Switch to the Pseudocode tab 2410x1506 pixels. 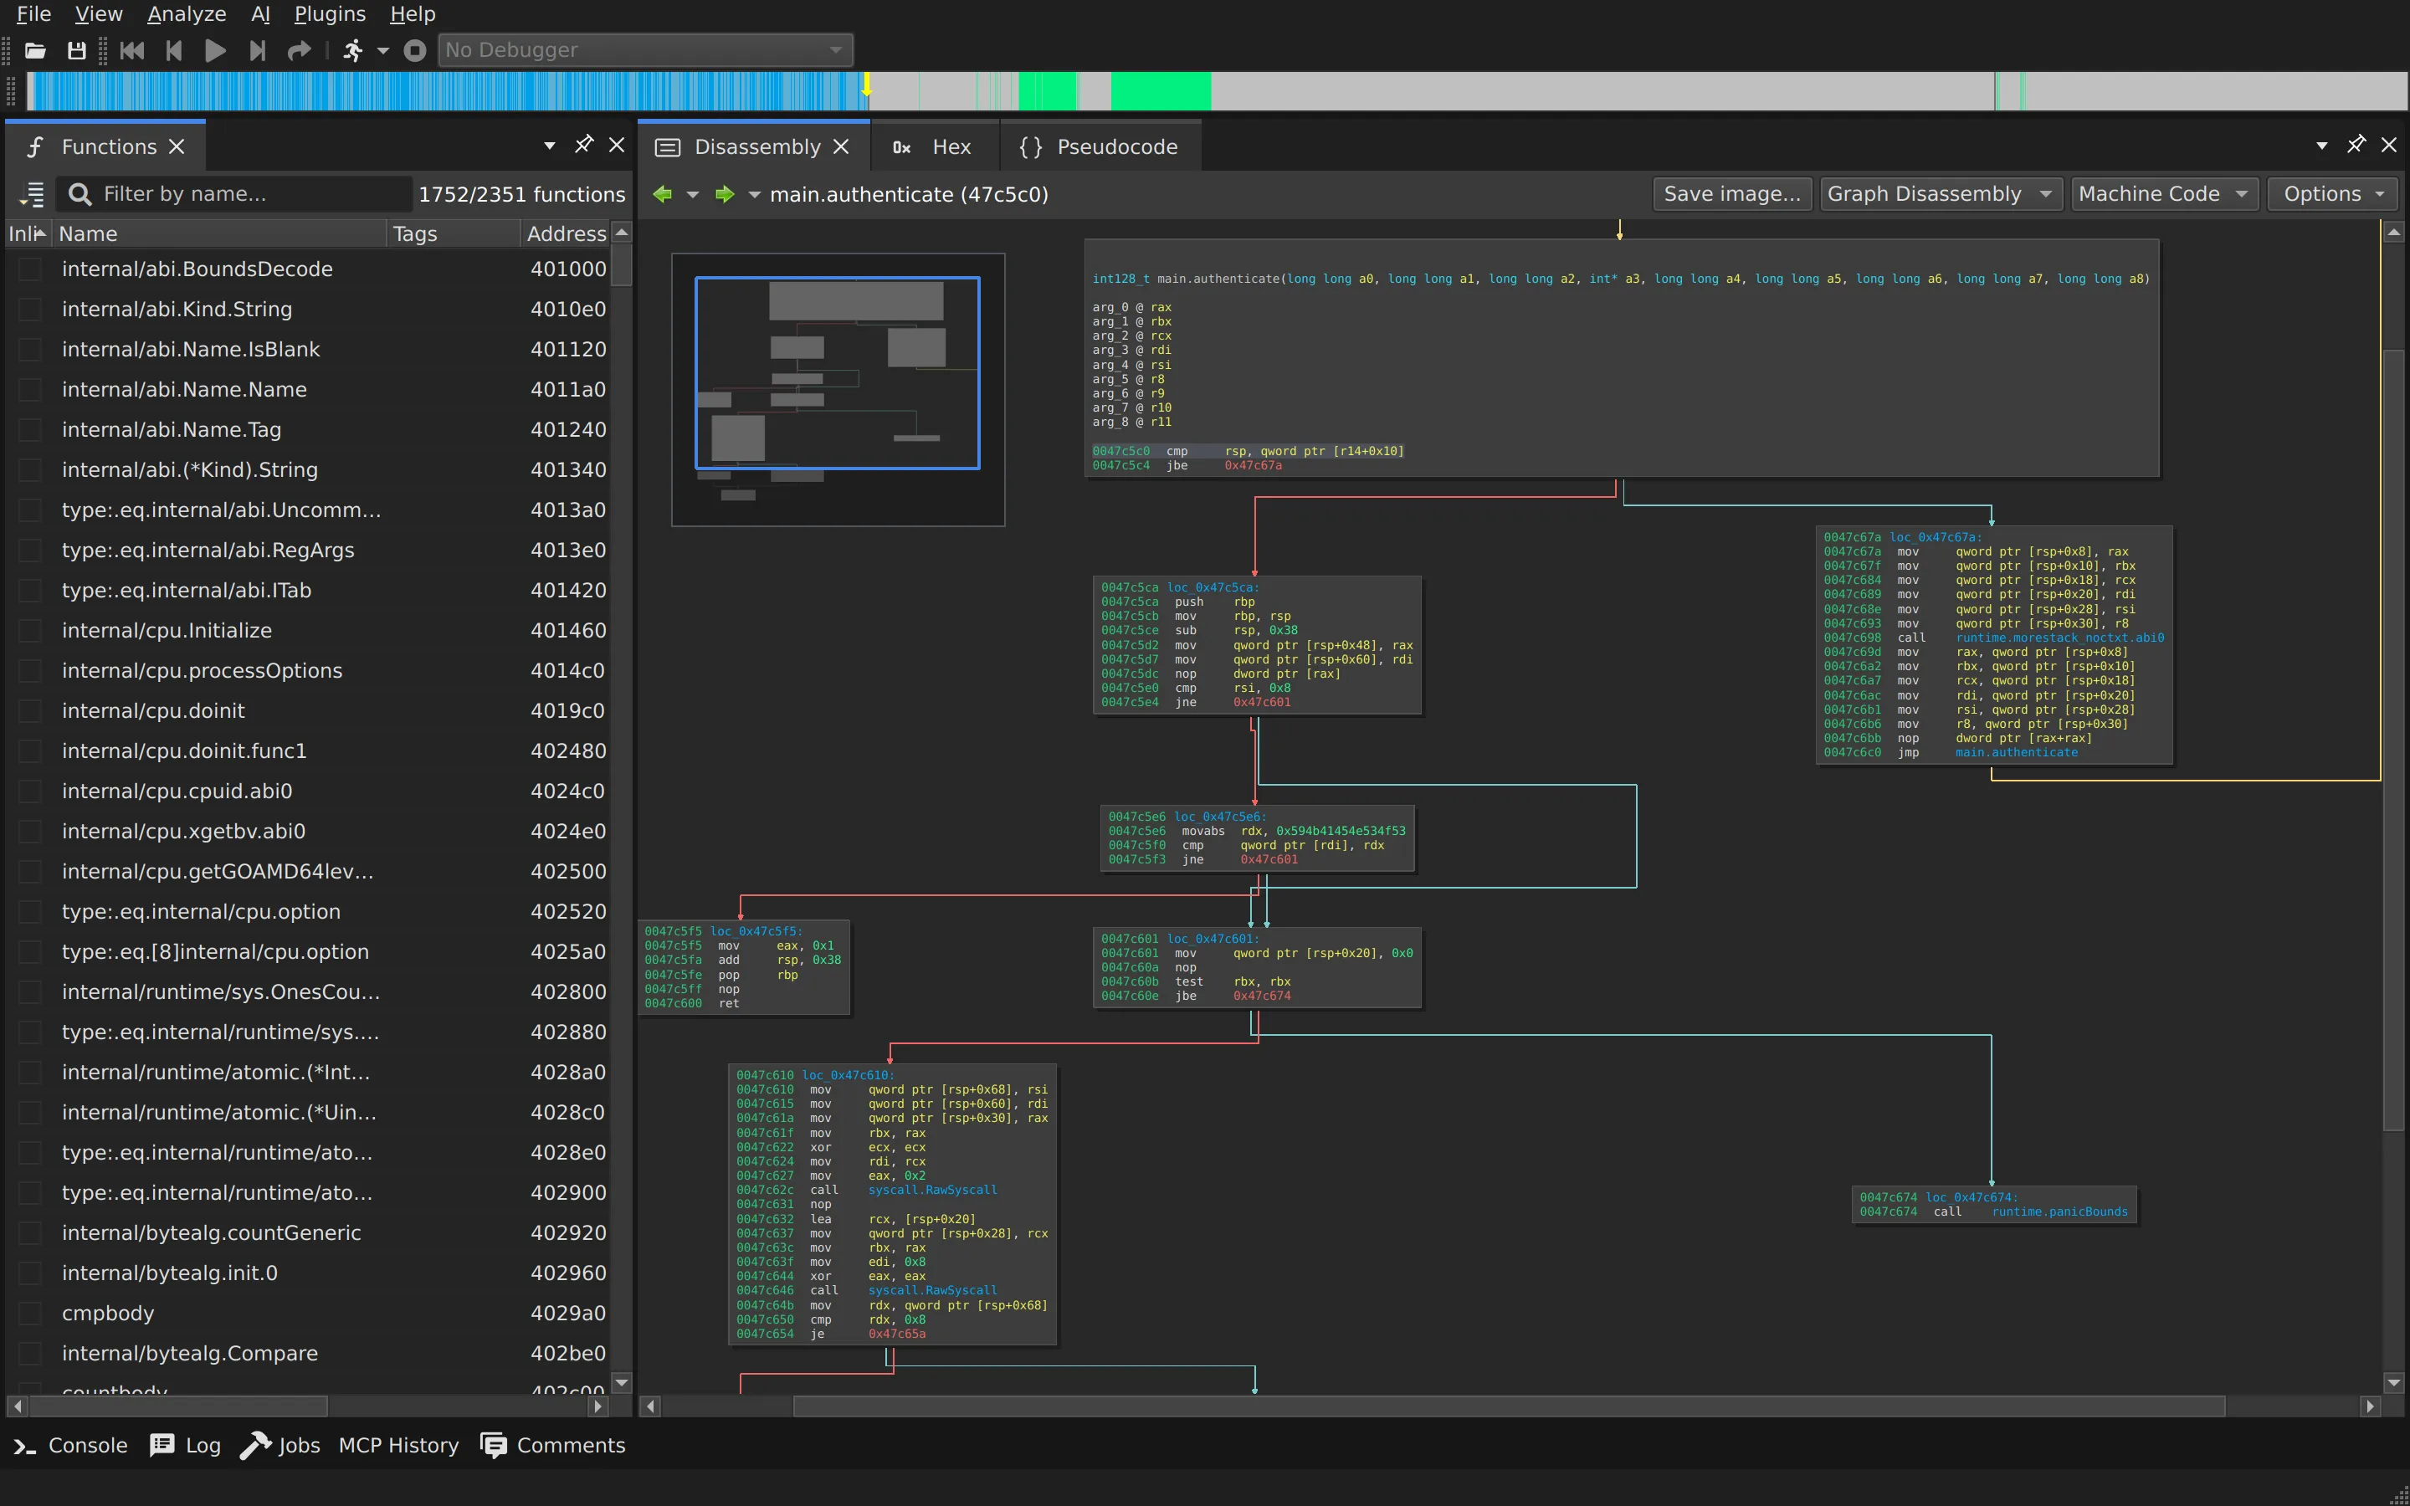click(x=1100, y=146)
